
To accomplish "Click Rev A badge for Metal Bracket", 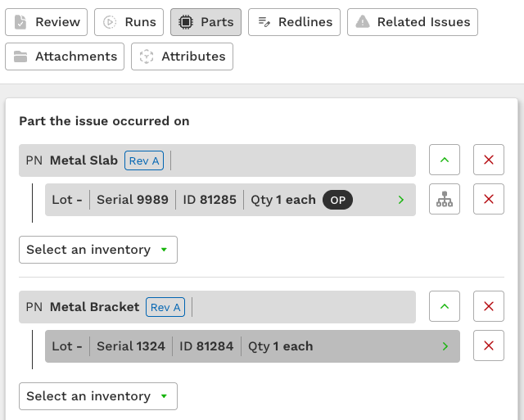I will pyautogui.click(x=165, y=307).
